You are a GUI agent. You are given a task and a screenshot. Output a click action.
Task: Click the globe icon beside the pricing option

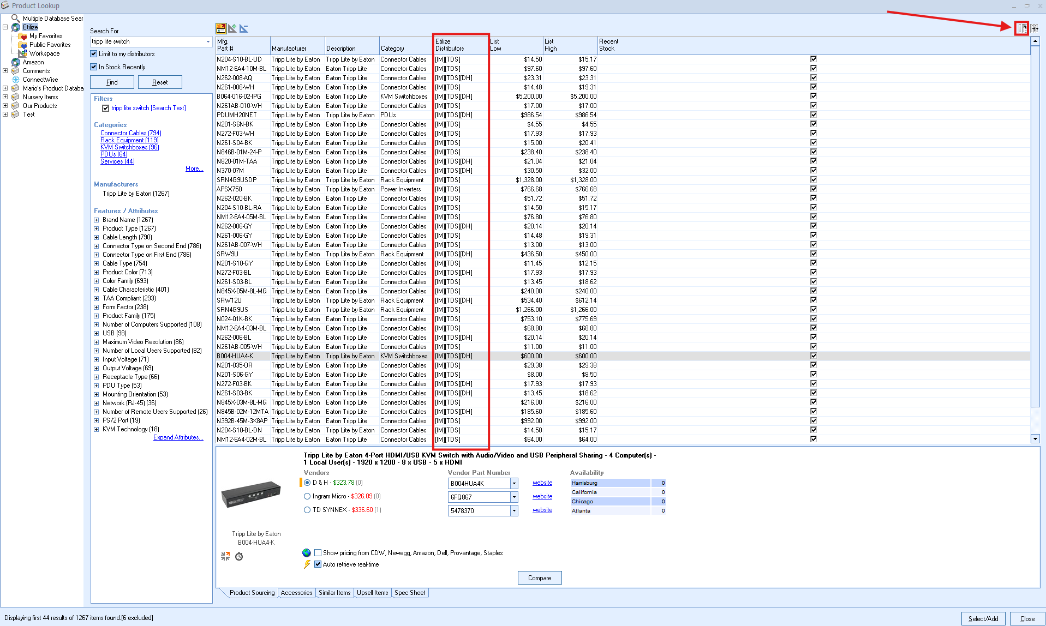[307, 553]
